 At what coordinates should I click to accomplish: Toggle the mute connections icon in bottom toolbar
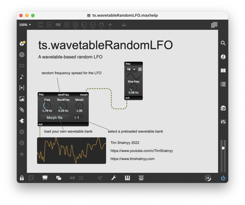(x=72, y=178)
